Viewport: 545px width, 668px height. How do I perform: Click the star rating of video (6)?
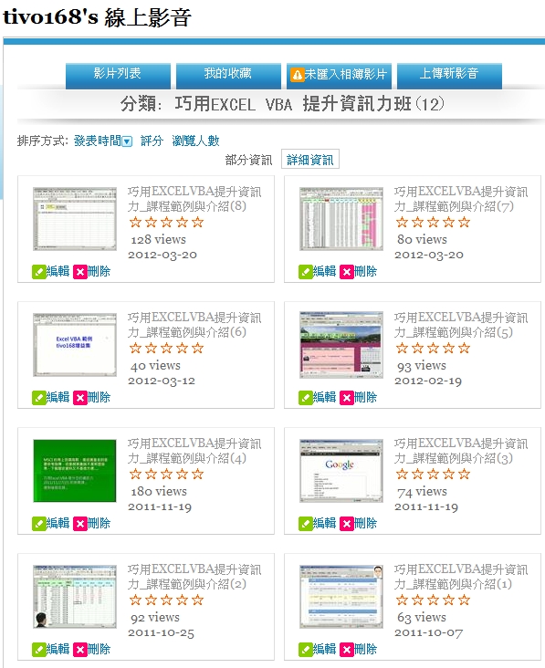pos(167,348)
